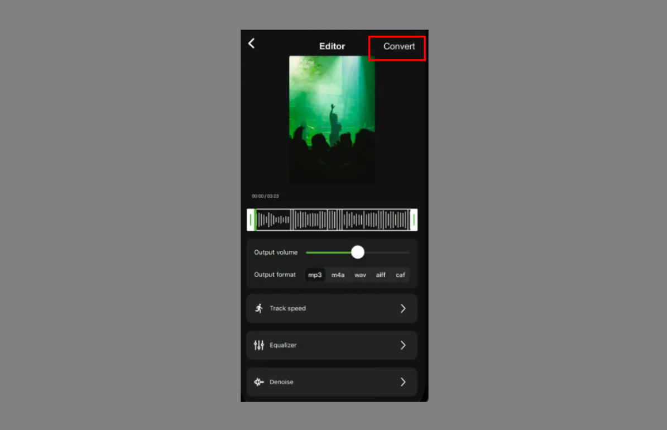Select aiff output format
The width and height of the screenshot is (667, 430).
click(381, 275)
